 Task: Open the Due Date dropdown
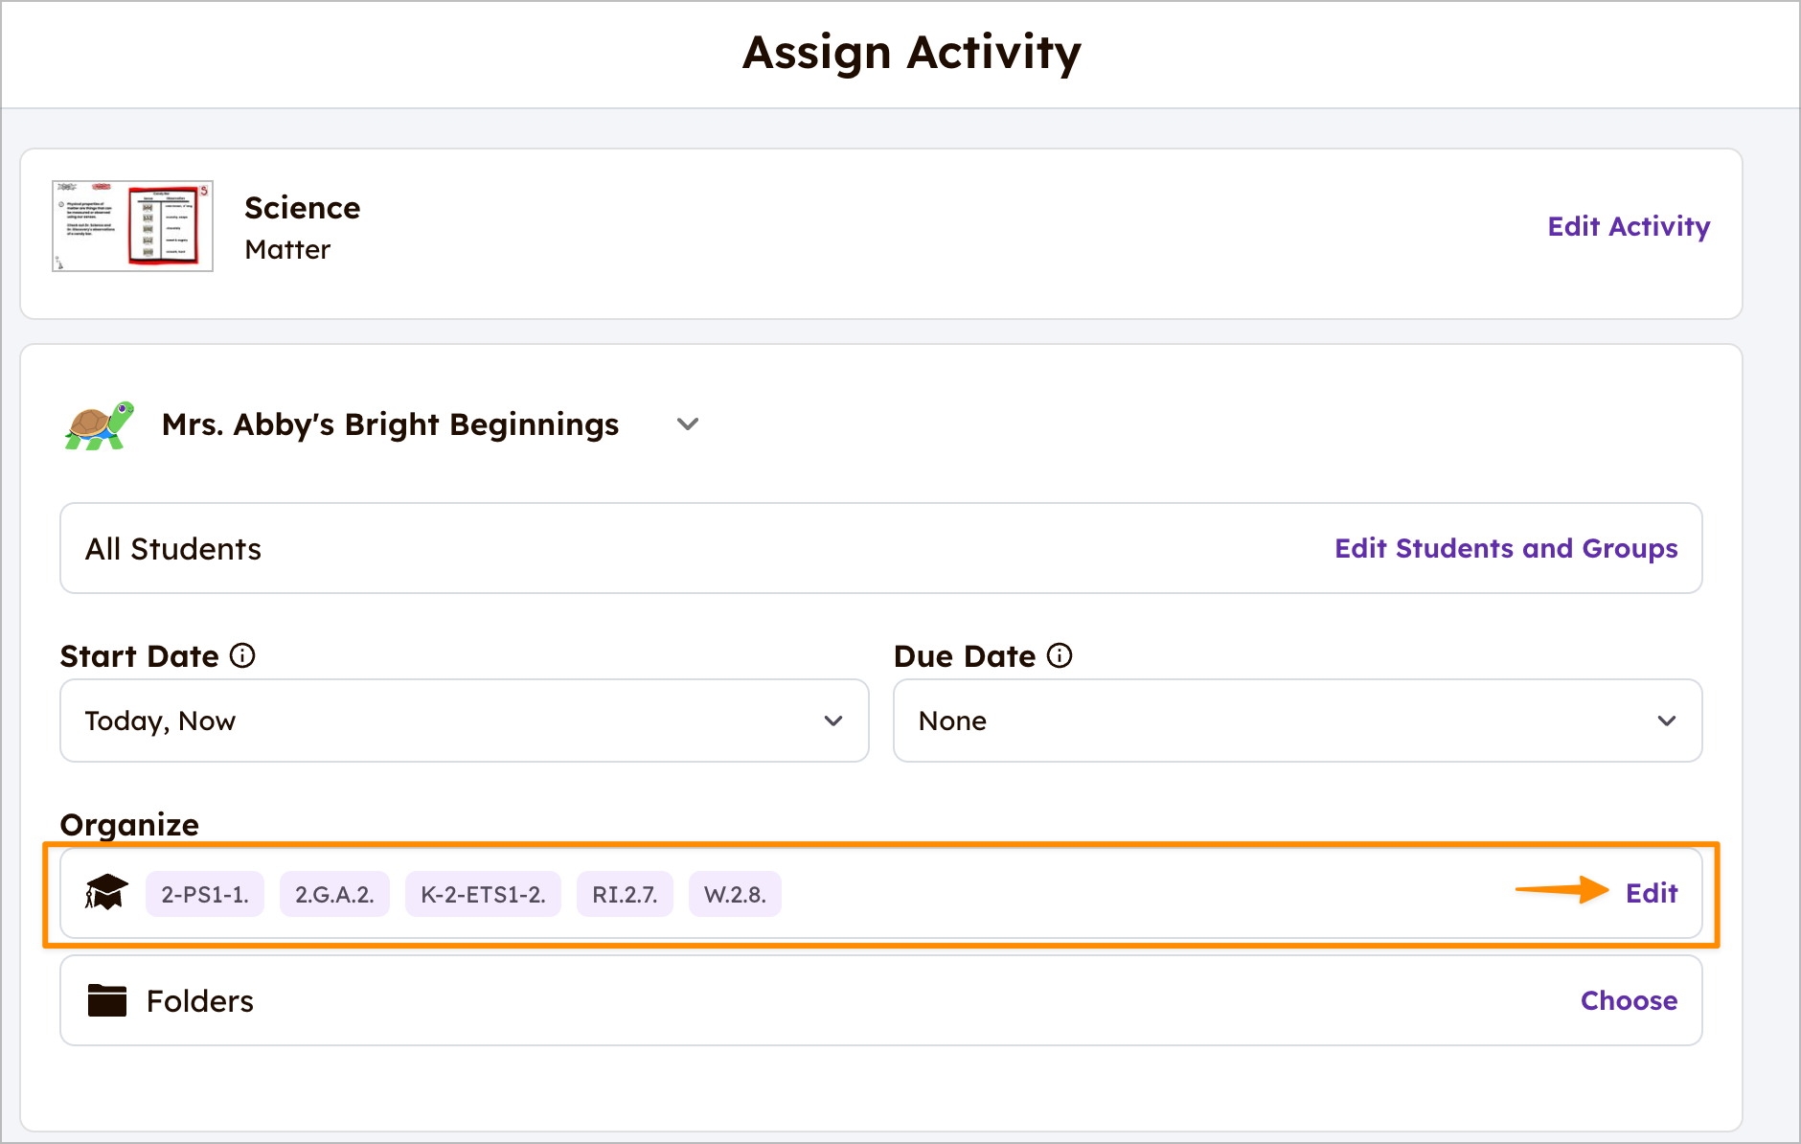pyautogui.click(x=1297, y=721)
